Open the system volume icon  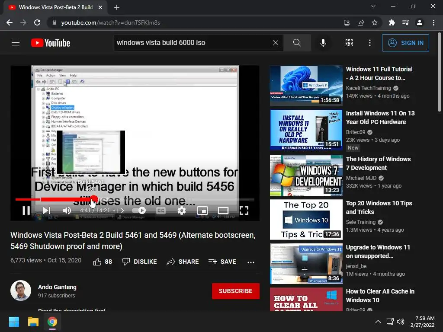(401, 322)
